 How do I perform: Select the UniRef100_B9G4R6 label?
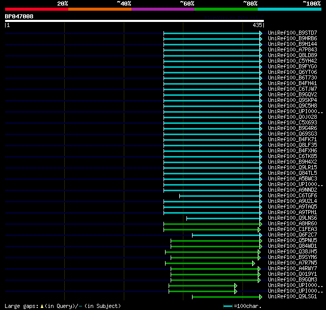(292, 128)
